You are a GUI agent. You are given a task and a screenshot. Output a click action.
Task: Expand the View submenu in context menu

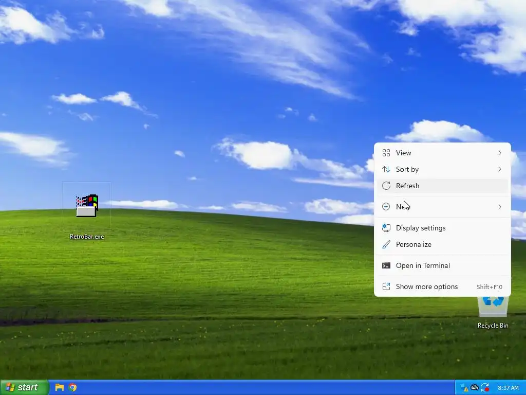coord(442,153)
